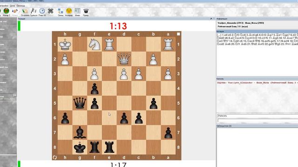Image resolution: width=298 pixels, height=167 pixels.
Task: Select the white rook on e1
Action: coord(109,44)
